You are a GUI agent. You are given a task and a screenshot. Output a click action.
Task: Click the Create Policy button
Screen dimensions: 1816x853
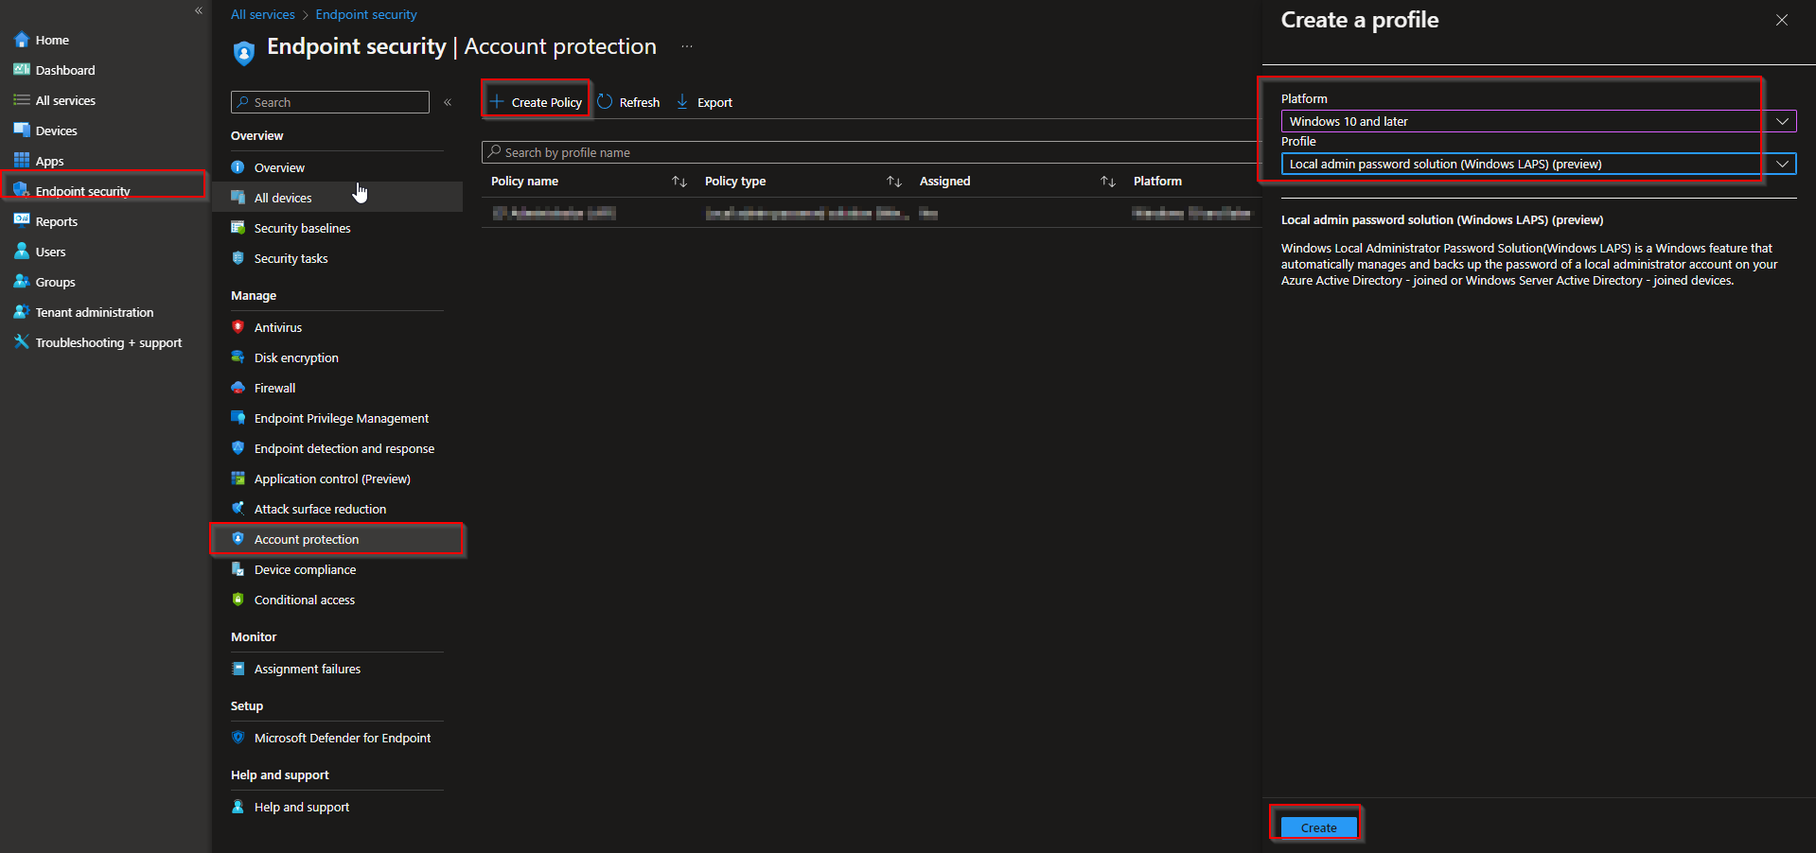pos(535,101)
